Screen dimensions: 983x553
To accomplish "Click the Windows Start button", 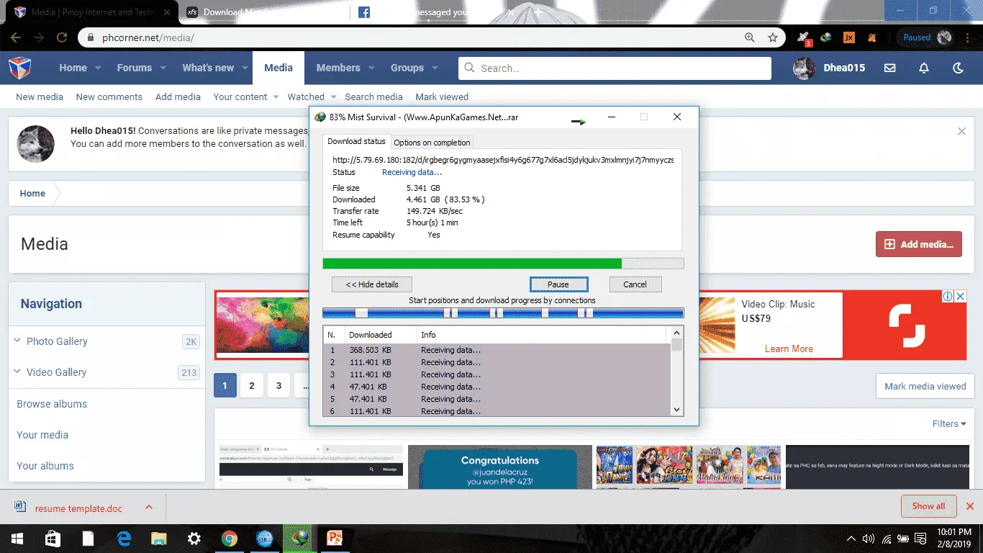I will tap(17, 539).
